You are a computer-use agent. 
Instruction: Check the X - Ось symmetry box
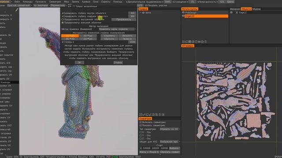[141, 132]
